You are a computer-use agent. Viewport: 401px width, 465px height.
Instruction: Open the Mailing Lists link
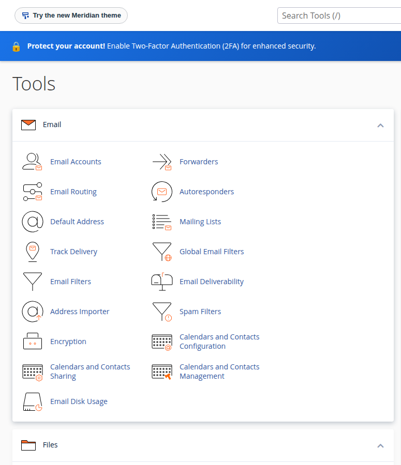(200, 222)
